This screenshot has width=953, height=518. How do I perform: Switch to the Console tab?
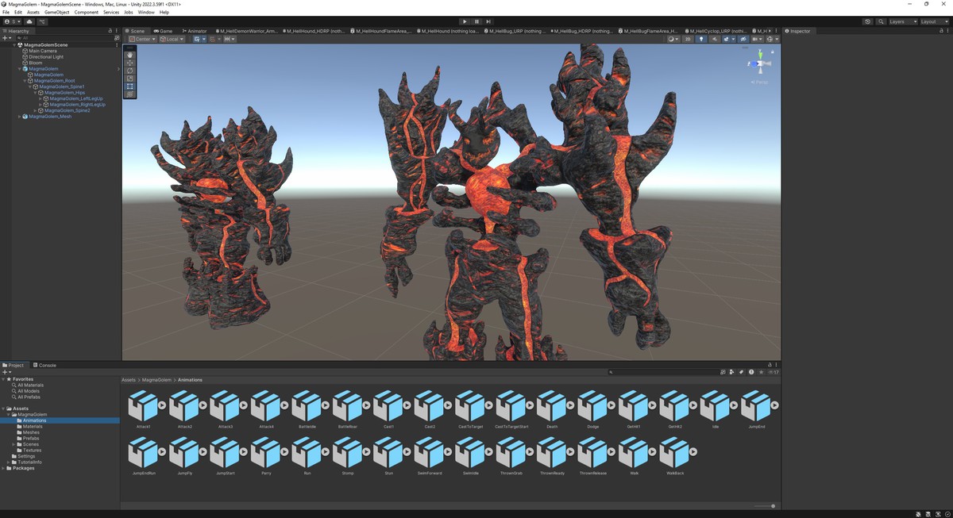tap(46, 365)
